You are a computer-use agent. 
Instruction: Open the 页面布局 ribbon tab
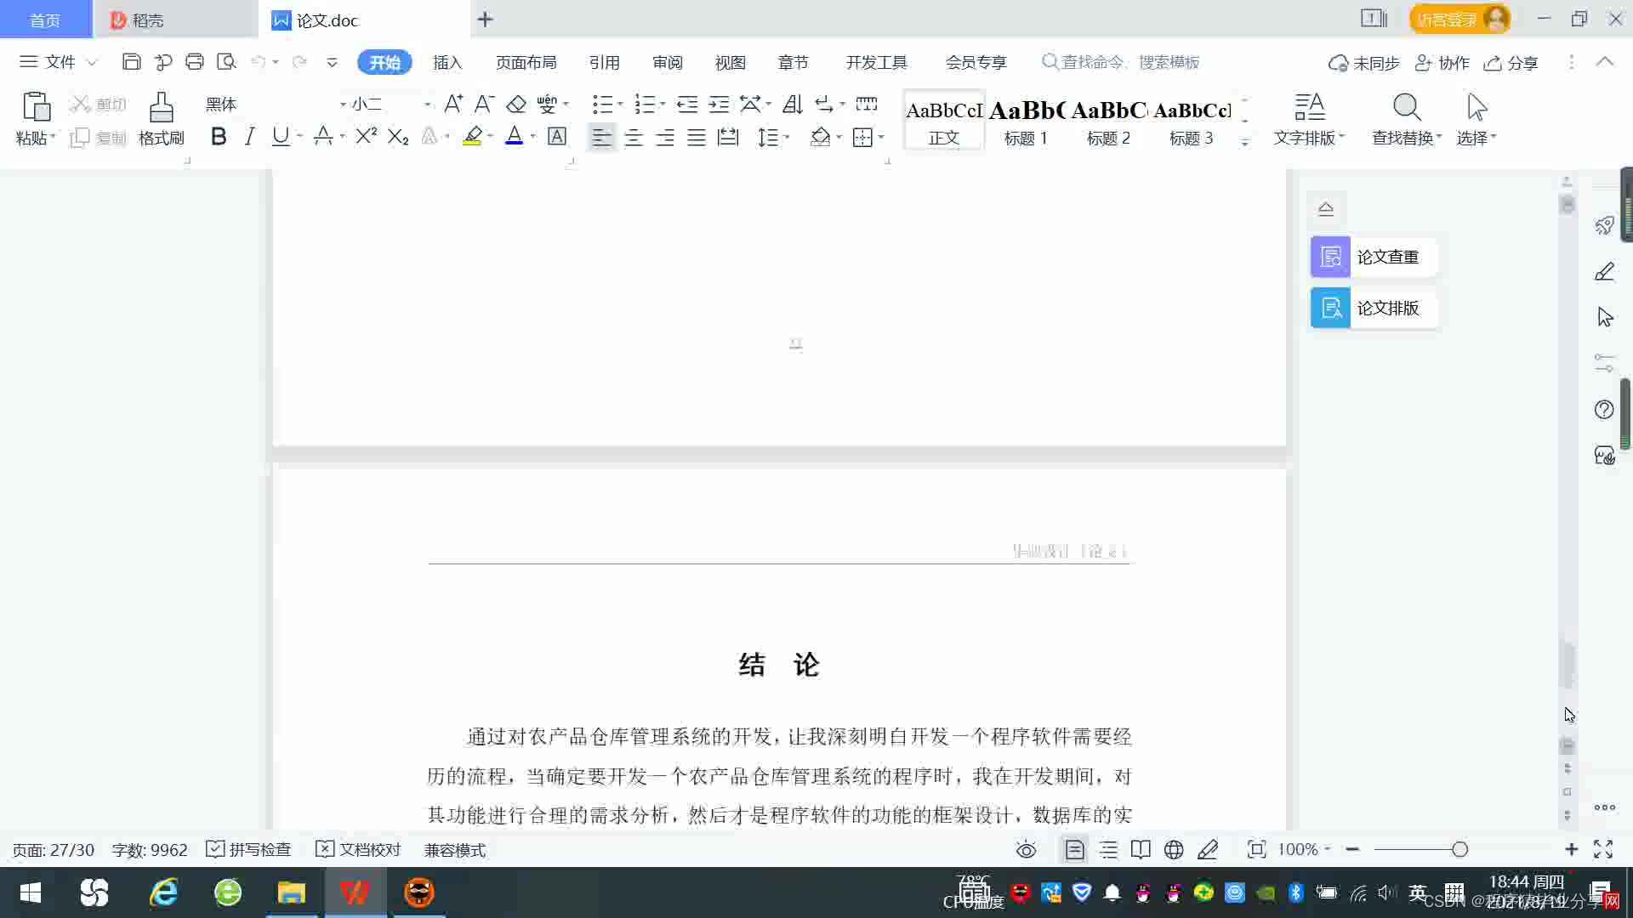coord(526,62)
